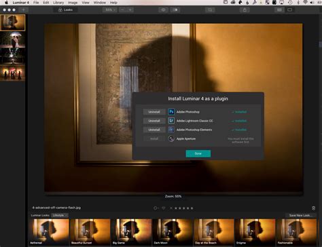Image resolution: width=322 pixels, height=247 pixels.
Task: Apply the Day at the Beach look
Action: (214, 232)
